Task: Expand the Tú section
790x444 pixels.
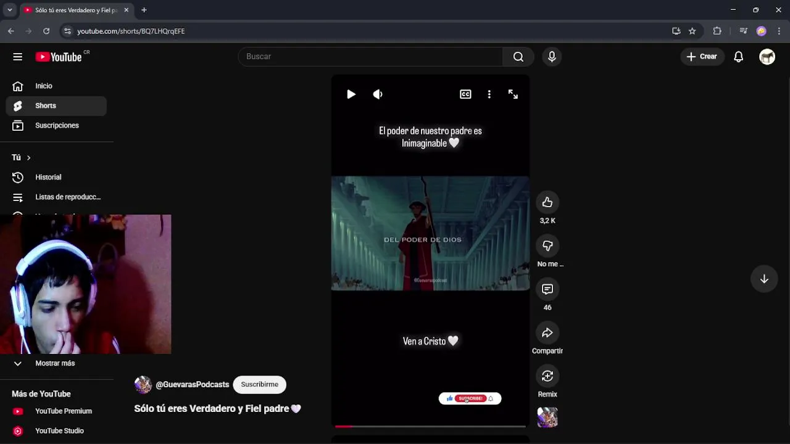Action: pyautogui.click(x=22, y=158)
